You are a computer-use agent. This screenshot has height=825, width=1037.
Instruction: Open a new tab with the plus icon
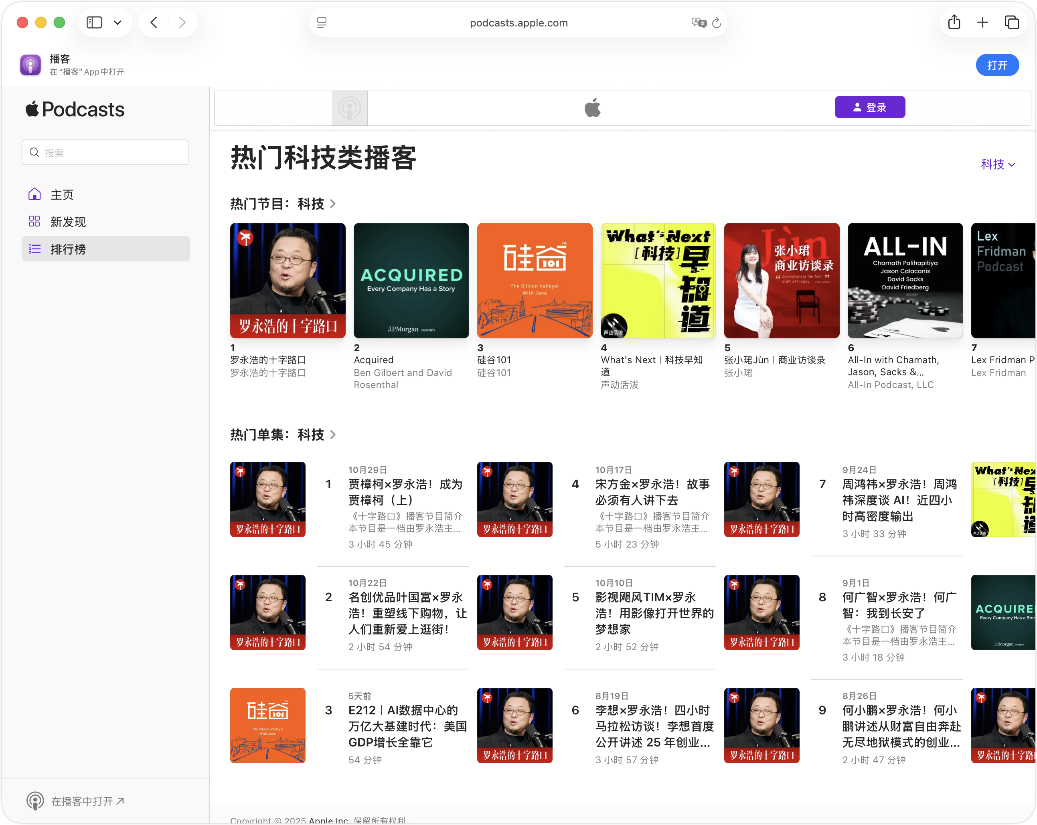pyautogui.click(x=982, y=22)
